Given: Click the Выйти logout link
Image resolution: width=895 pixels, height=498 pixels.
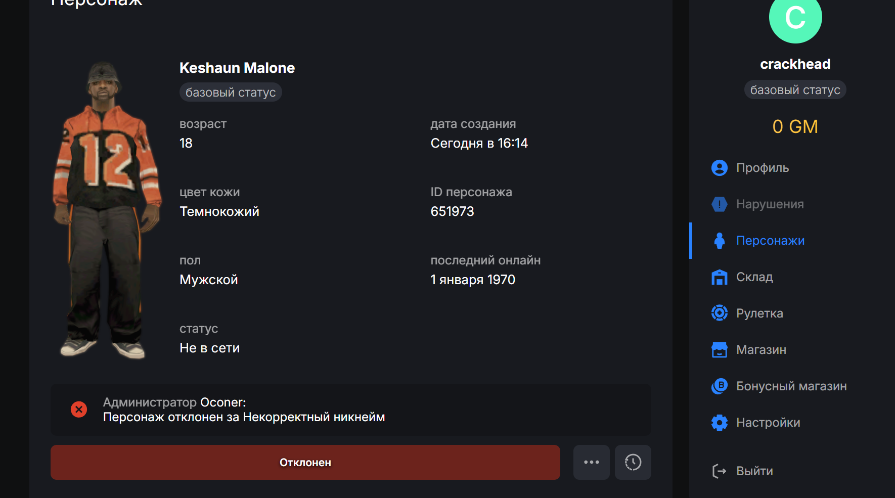Looking at the screenshot, I should click(x=754, y=471).
